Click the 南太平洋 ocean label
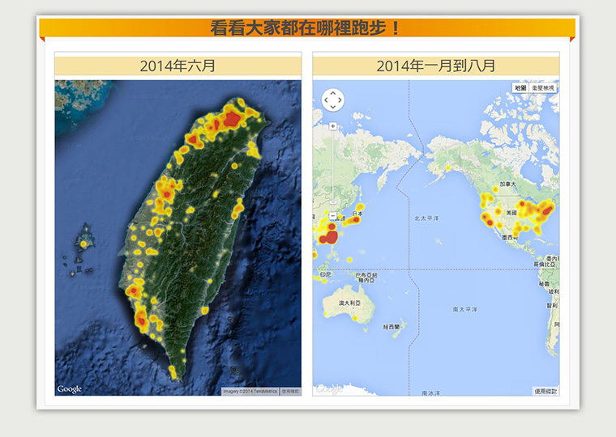 coord(464,309)
